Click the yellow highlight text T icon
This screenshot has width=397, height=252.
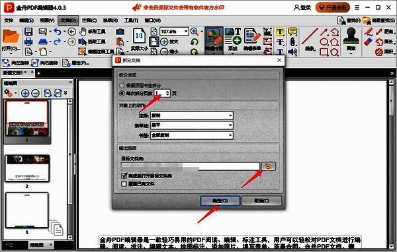[x=280, y=32]
